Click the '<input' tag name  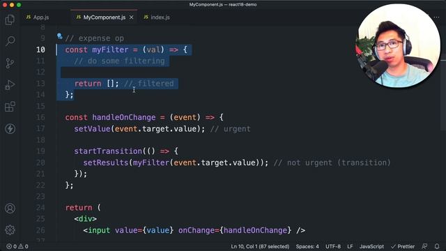pyautogui.click(x=97, y=230)
